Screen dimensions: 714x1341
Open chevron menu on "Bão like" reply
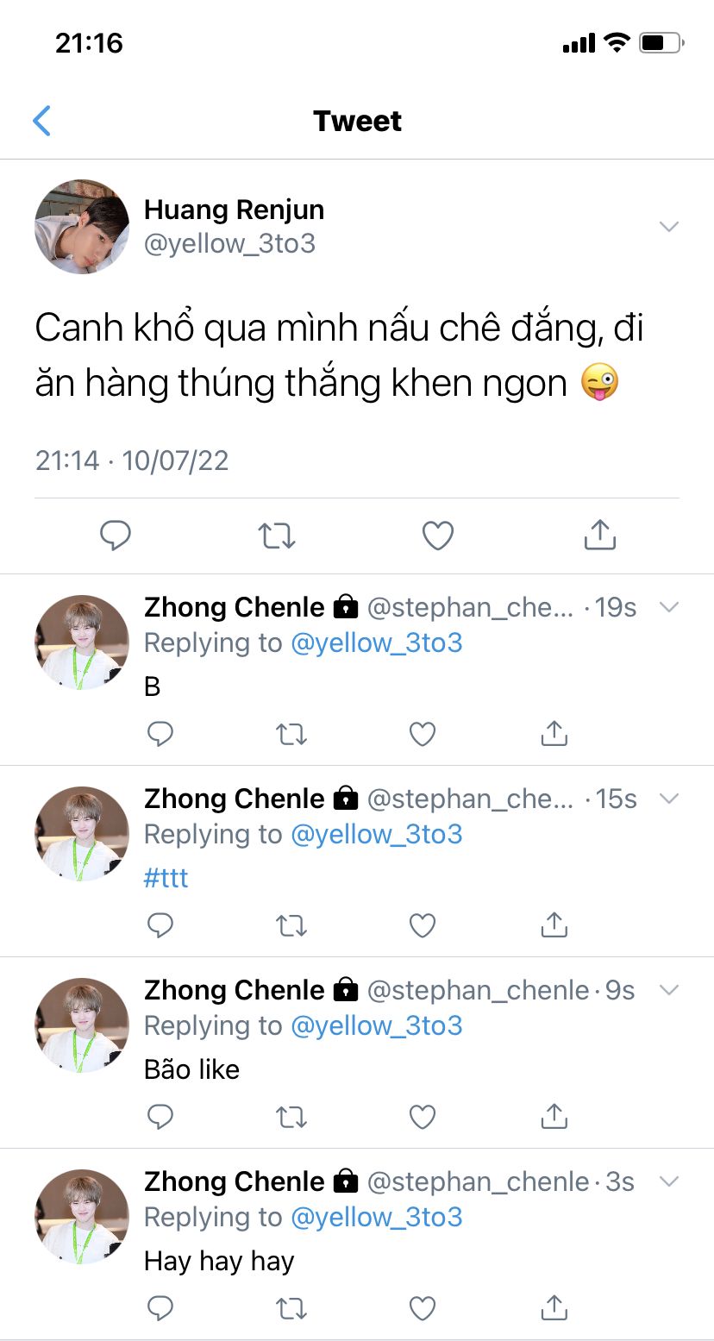[x=668, y=990]
